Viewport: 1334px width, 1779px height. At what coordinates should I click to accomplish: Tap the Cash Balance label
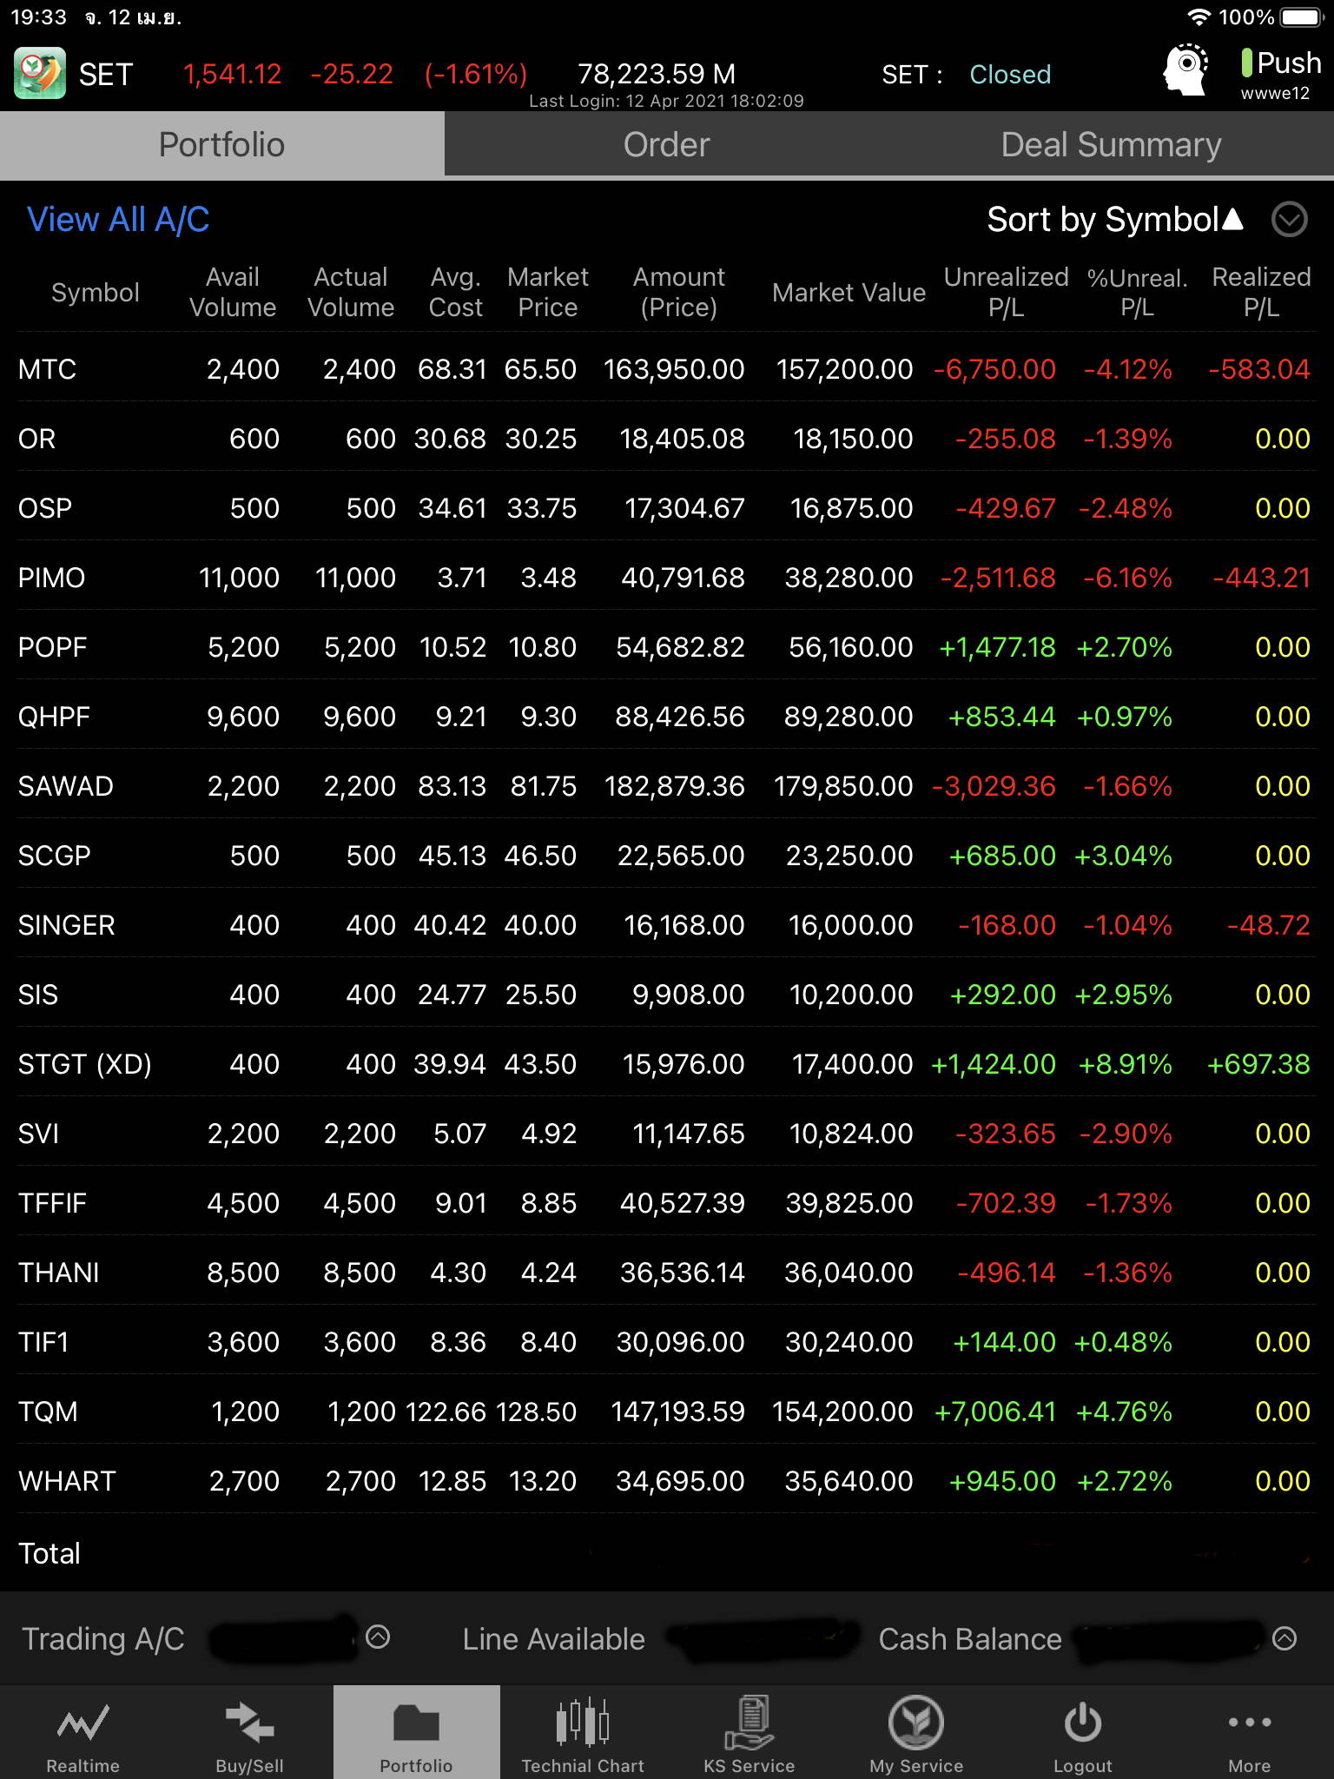[x=970, y=1639]
